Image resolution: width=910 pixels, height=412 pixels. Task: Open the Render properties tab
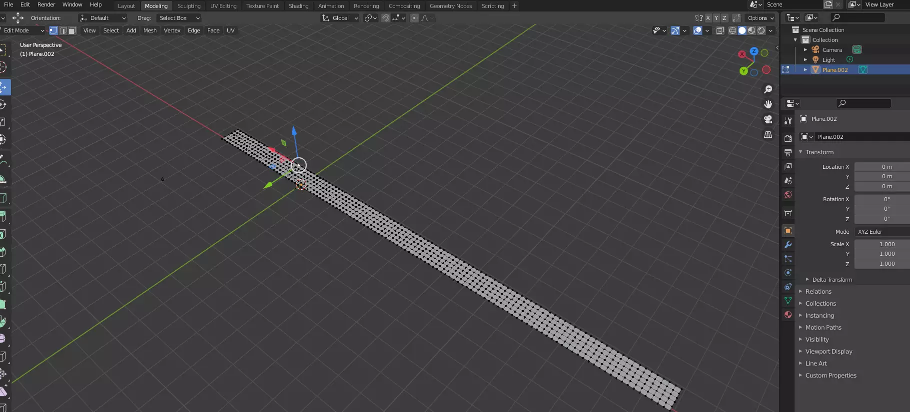(x=788, y=138)
